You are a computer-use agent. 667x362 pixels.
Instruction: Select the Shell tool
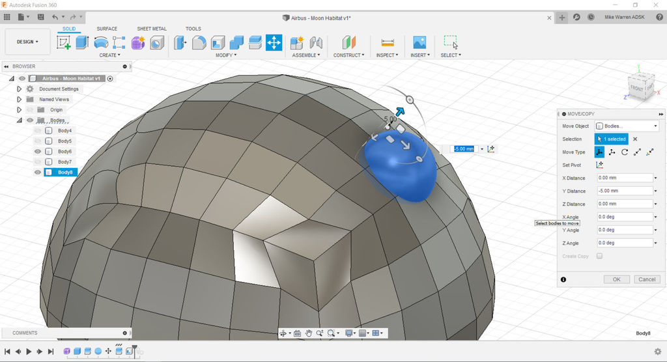tap(218, 42)
